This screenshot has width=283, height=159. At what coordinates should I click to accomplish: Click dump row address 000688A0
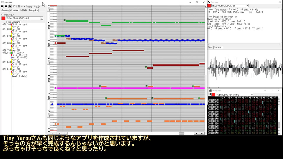pyautogui.click(x=213, y=133)
